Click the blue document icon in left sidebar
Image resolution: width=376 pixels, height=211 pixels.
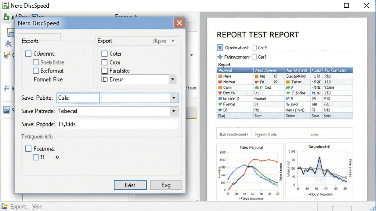(7, 110)
